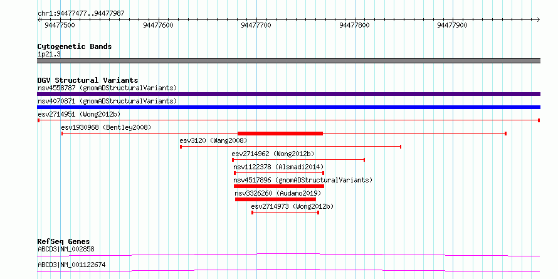The image size is (558, 279).
Task: Click the RefSeq Genes track title
Action: point(64,242)
